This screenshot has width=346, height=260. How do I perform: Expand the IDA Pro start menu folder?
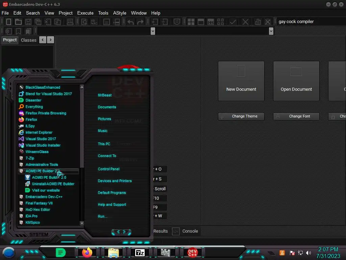[31, 216]
